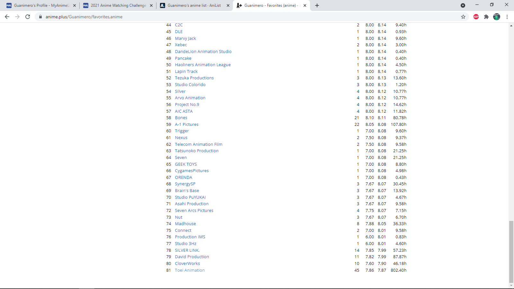
Task: Open the AdBlock Plus extension
Action: [476, 17]
